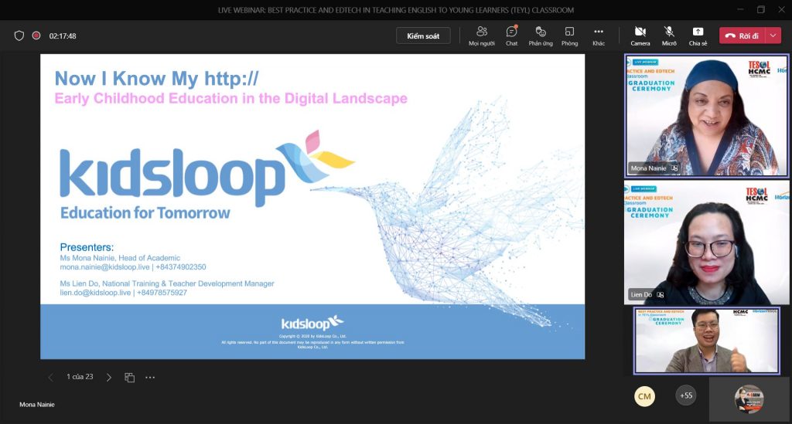The image size is (792, 424).
Task: Click the slide title Now I Know My http://
Action: coord(156,79)
